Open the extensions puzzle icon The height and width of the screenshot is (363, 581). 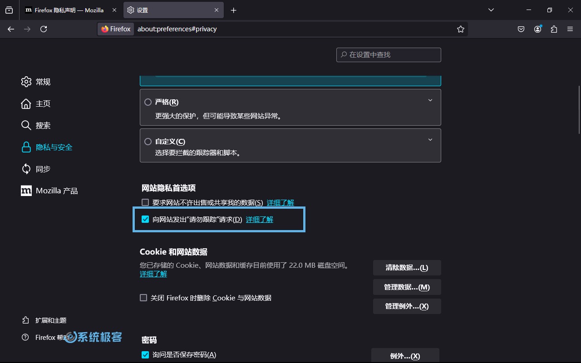(554, 29)
